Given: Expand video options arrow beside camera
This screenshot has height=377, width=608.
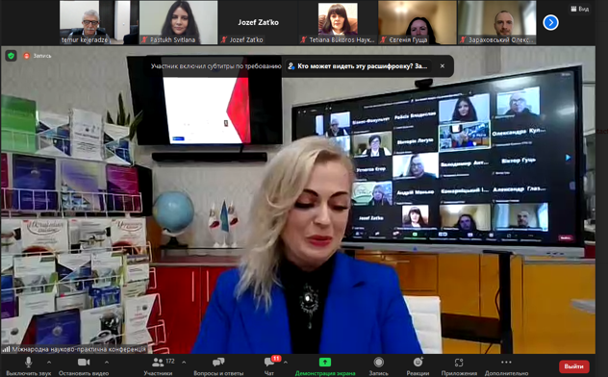Looking at the screenshot, I should [x=107, y=363].
